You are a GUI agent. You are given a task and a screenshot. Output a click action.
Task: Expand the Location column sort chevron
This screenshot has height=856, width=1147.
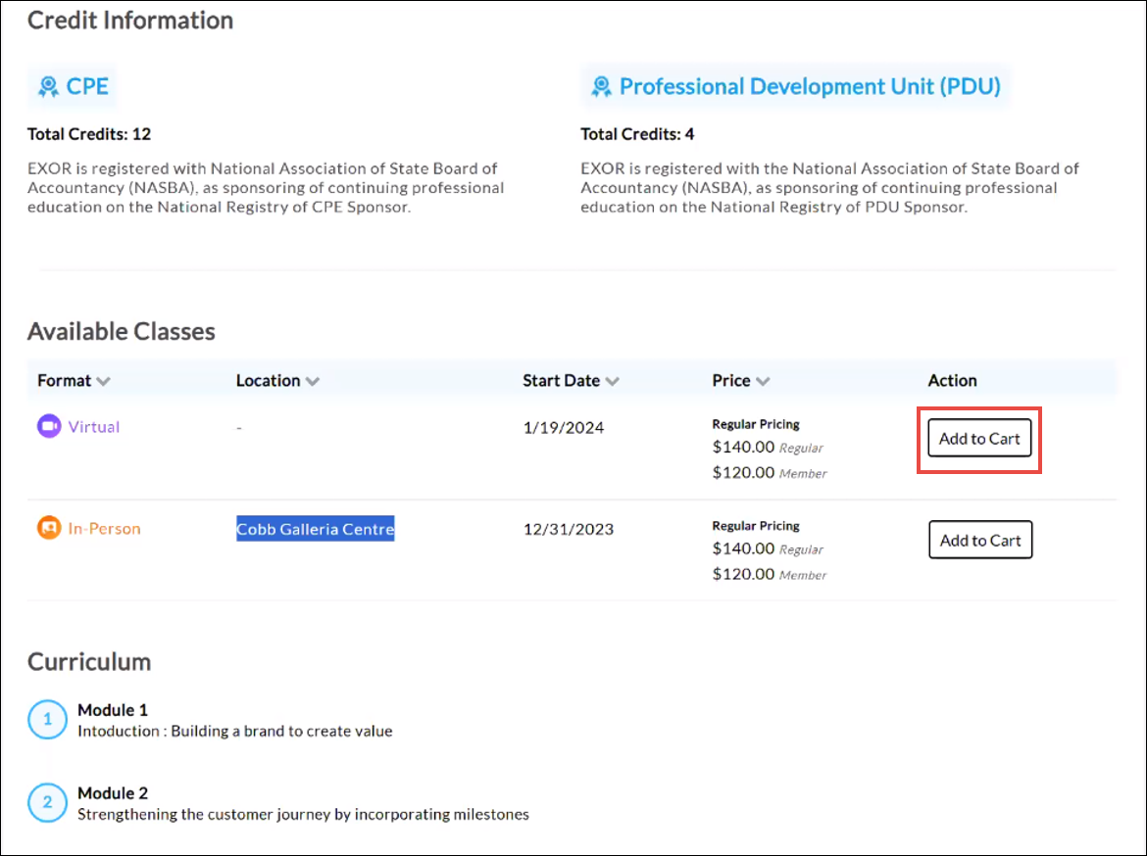pos(313,381)
